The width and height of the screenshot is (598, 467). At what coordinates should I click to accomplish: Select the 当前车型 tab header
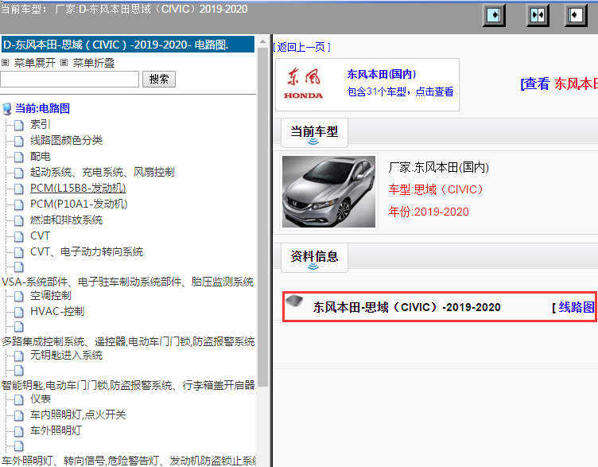click(314, 132)
